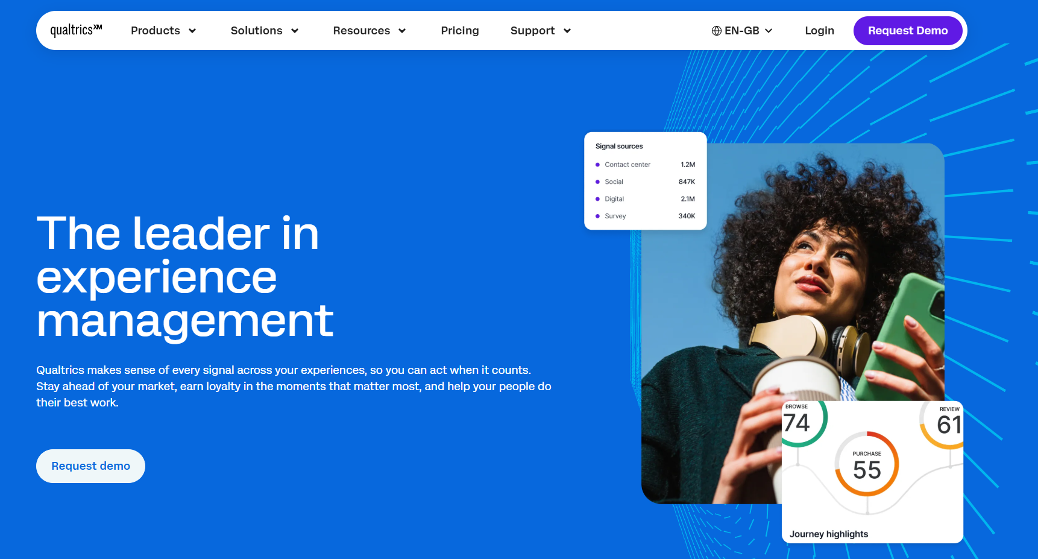
Task: Open the EN-GB language selector
Action: 742,31
